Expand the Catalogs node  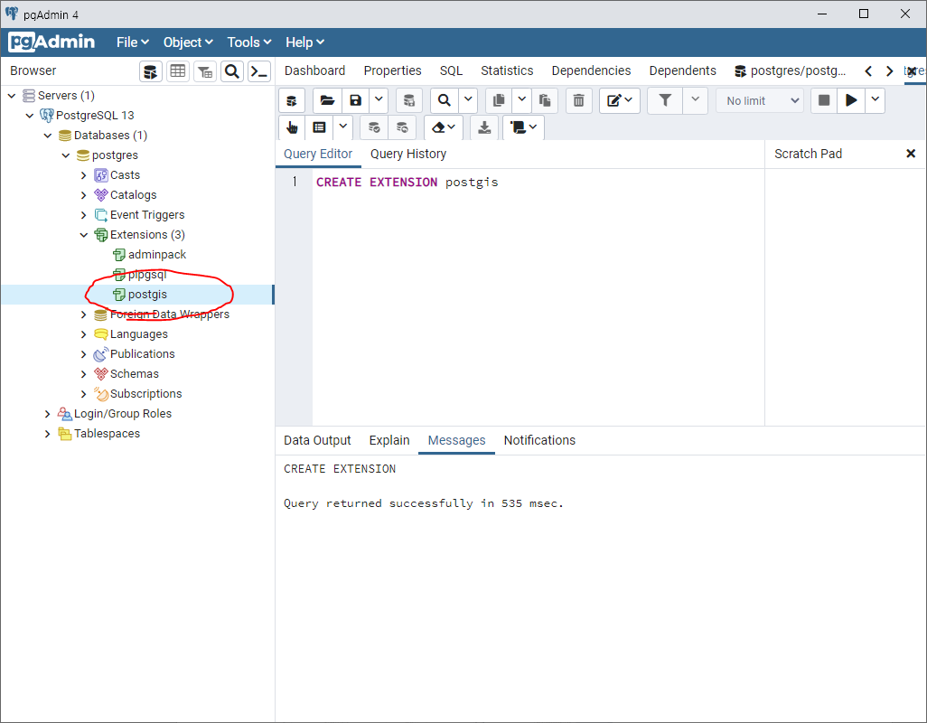[83, 195]
